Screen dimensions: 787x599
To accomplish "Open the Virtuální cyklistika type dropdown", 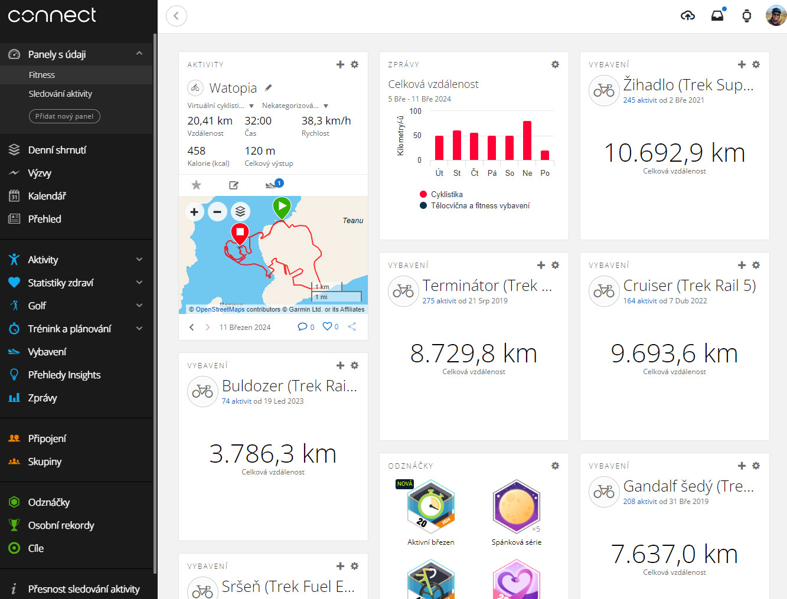I will 252,106.
